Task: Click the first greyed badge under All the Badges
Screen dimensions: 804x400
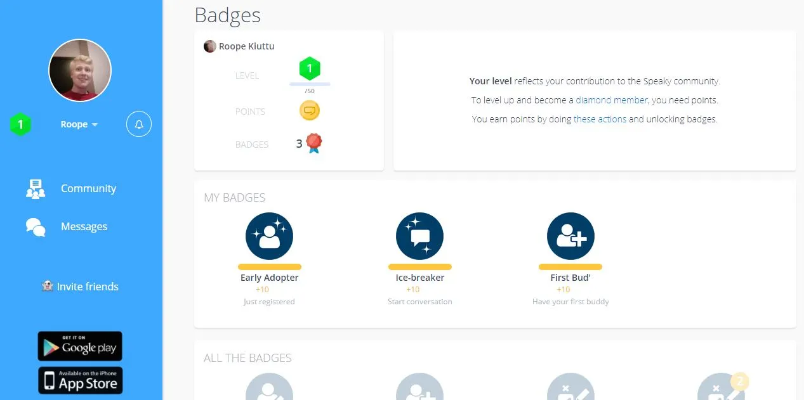Action: [269, 388]
